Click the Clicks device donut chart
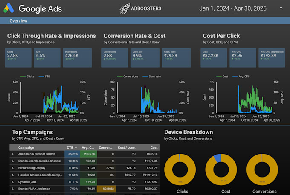290x195 pixels. click(x=180, y=170)
